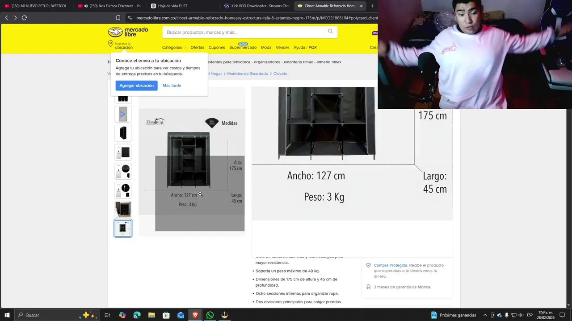The height and width of the screenshot is (321, 572).
Task: Click the location pin icon
Action: pyautogui.click(x=110, y=44)
